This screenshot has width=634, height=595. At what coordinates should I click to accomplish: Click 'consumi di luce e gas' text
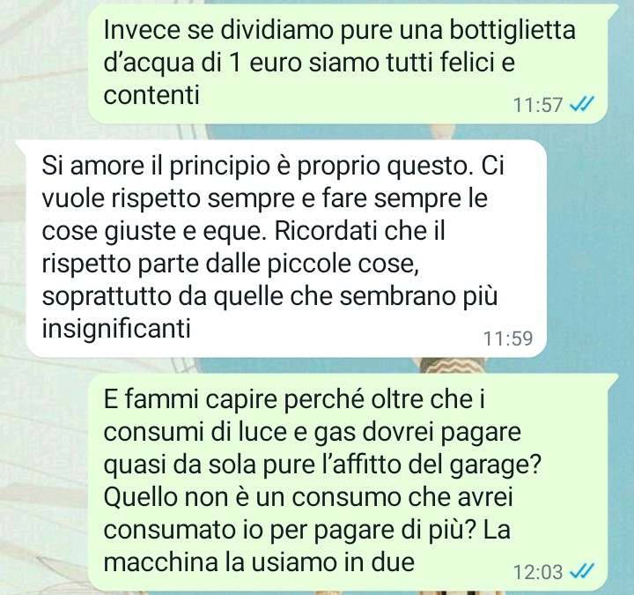(x=229, y=432)
